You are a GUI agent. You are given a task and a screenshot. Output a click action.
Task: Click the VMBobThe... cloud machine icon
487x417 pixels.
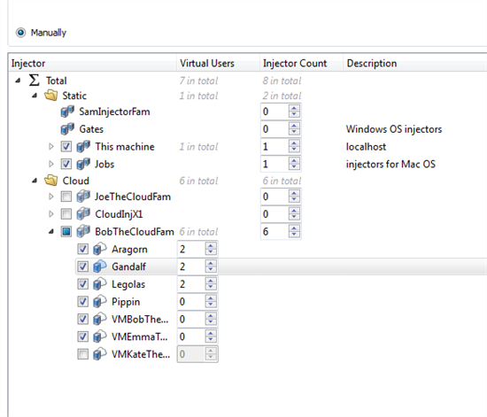(x=100, y=319)
